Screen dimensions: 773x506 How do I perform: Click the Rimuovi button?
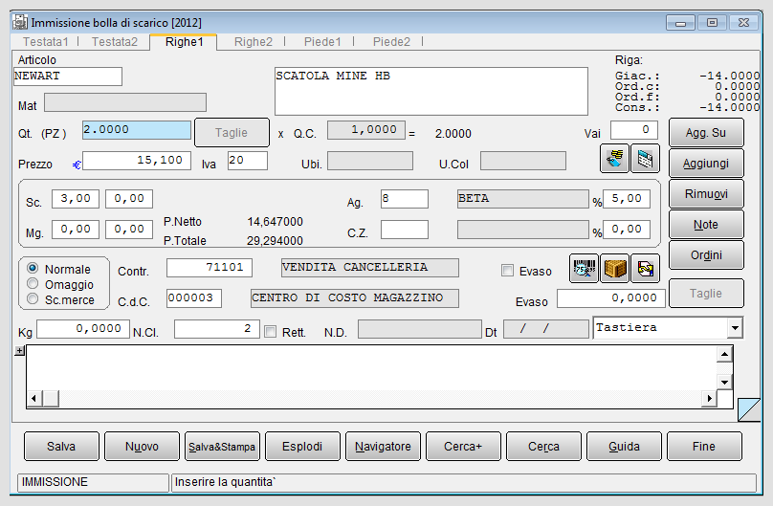[x=706, y=193]
